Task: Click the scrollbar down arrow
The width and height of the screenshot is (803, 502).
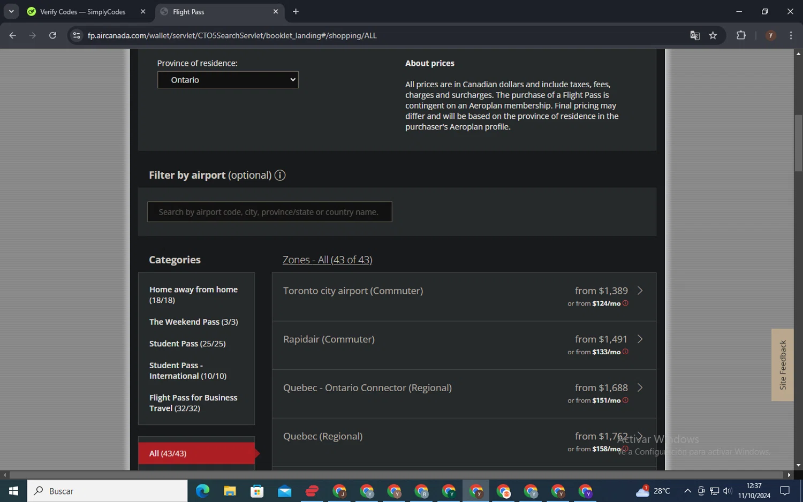Action: point(798,466)
